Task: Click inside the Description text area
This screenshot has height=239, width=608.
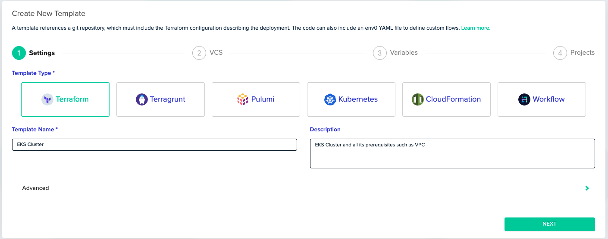Action: coord(452,153)
